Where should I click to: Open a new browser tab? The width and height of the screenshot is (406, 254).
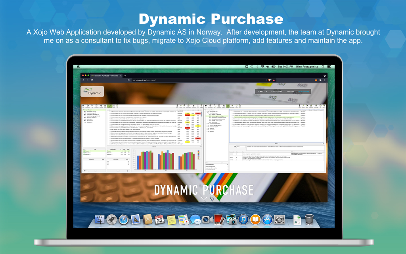click(x=125, y=75)
